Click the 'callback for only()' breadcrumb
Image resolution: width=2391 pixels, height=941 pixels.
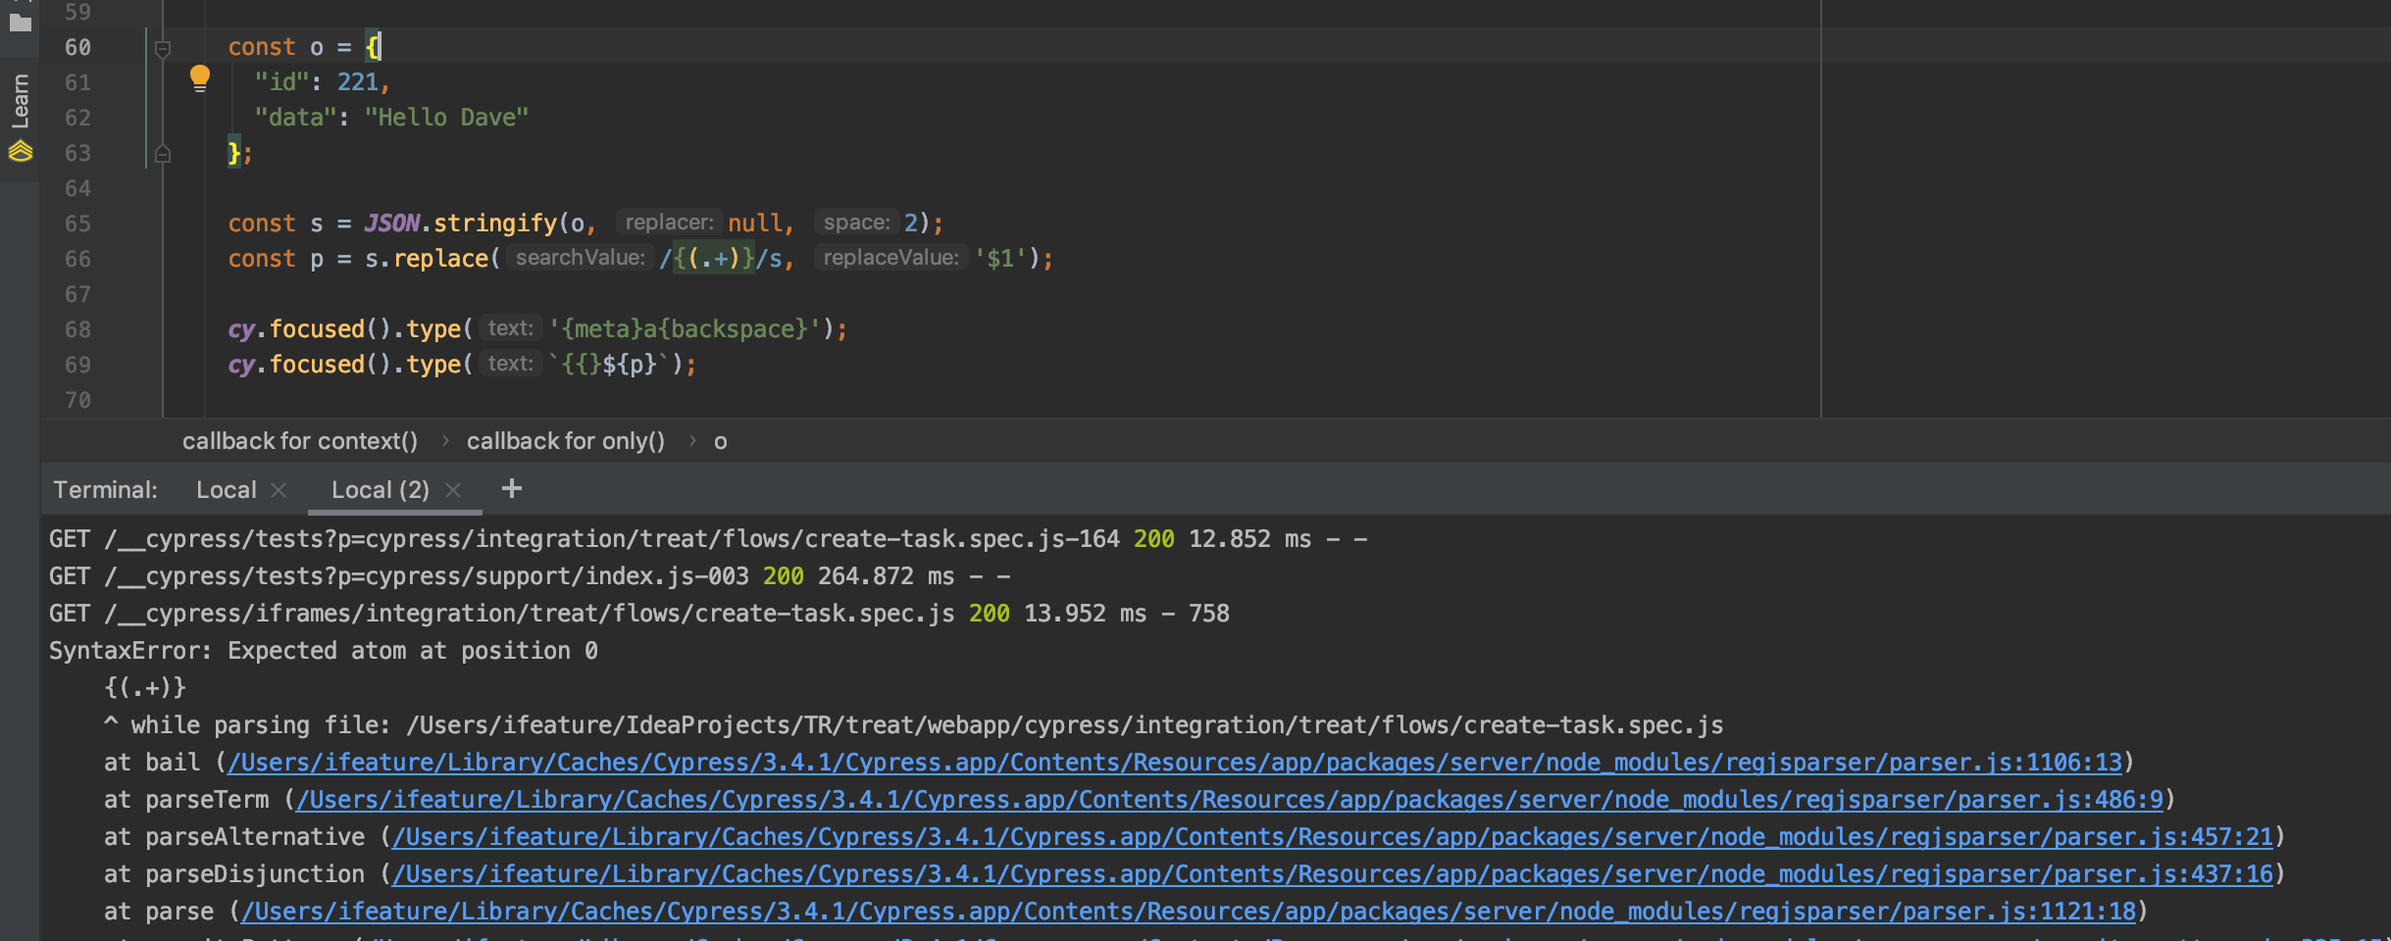(566, 441)
